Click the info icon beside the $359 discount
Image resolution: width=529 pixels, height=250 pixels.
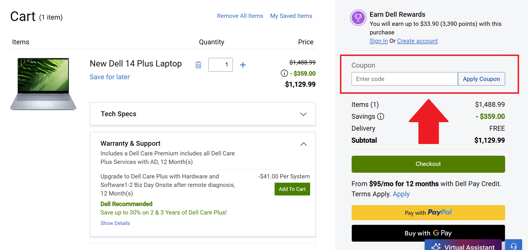point(284,73)
